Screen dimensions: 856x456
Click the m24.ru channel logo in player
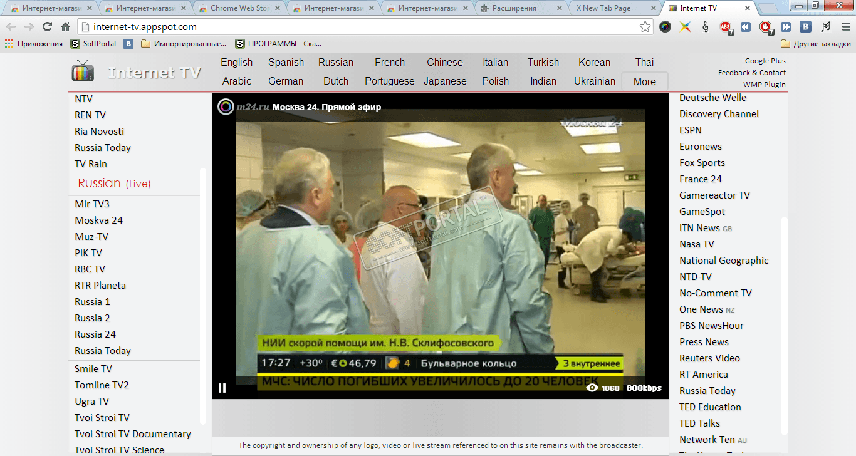[x=243, y=106]
